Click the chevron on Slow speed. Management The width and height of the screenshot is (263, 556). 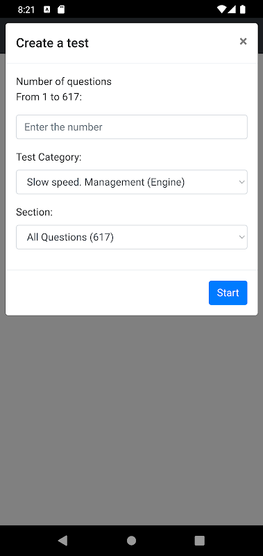point(241,182)
